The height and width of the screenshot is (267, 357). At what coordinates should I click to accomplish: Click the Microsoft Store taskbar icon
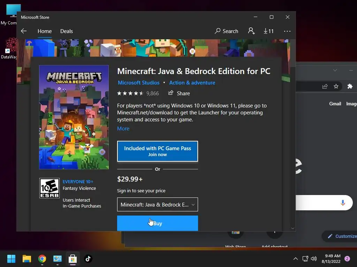(x=73, y=259)
